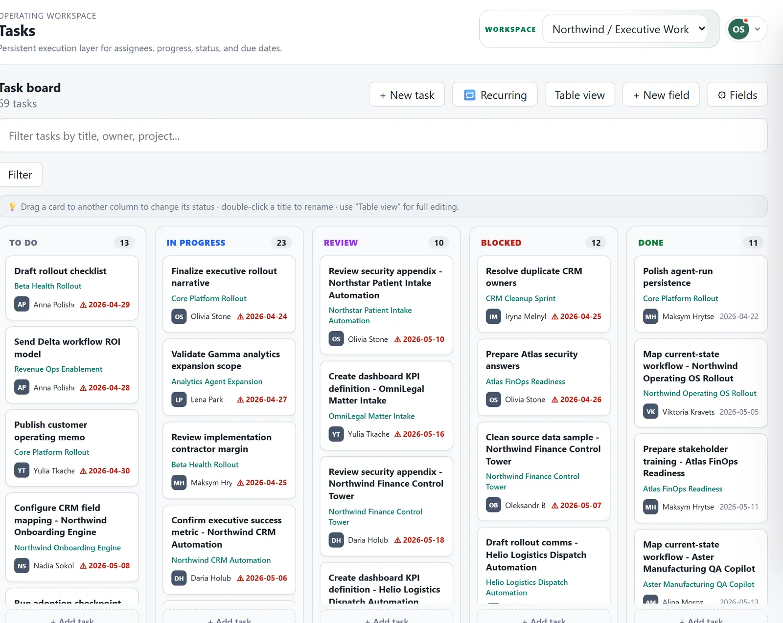Add a new field
Image resolution: width=783 pixels, height=623 pixels.
(x=661, y=95)
